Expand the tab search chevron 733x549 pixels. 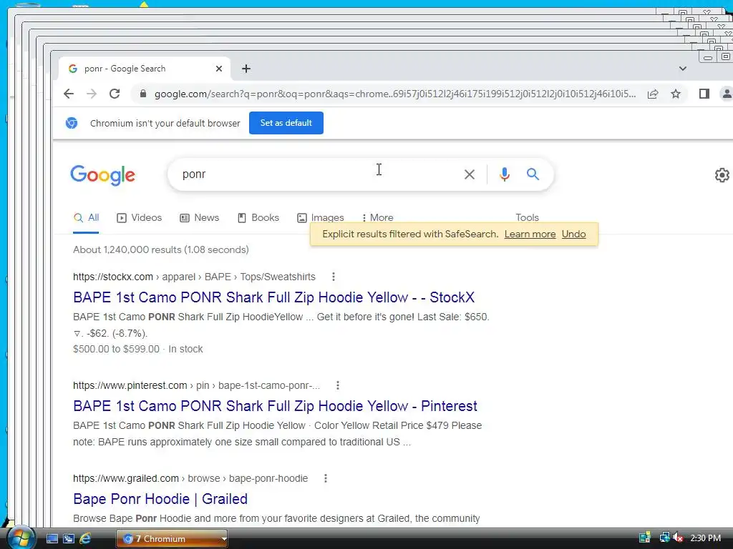682,69
